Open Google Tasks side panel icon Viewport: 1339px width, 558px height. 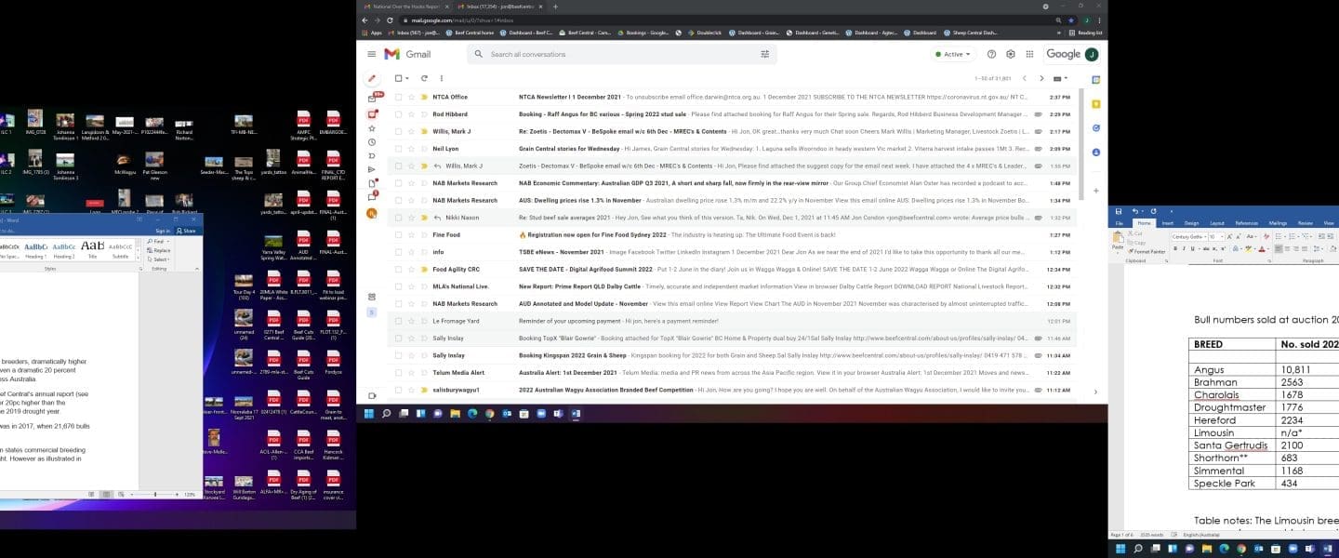1096,127
